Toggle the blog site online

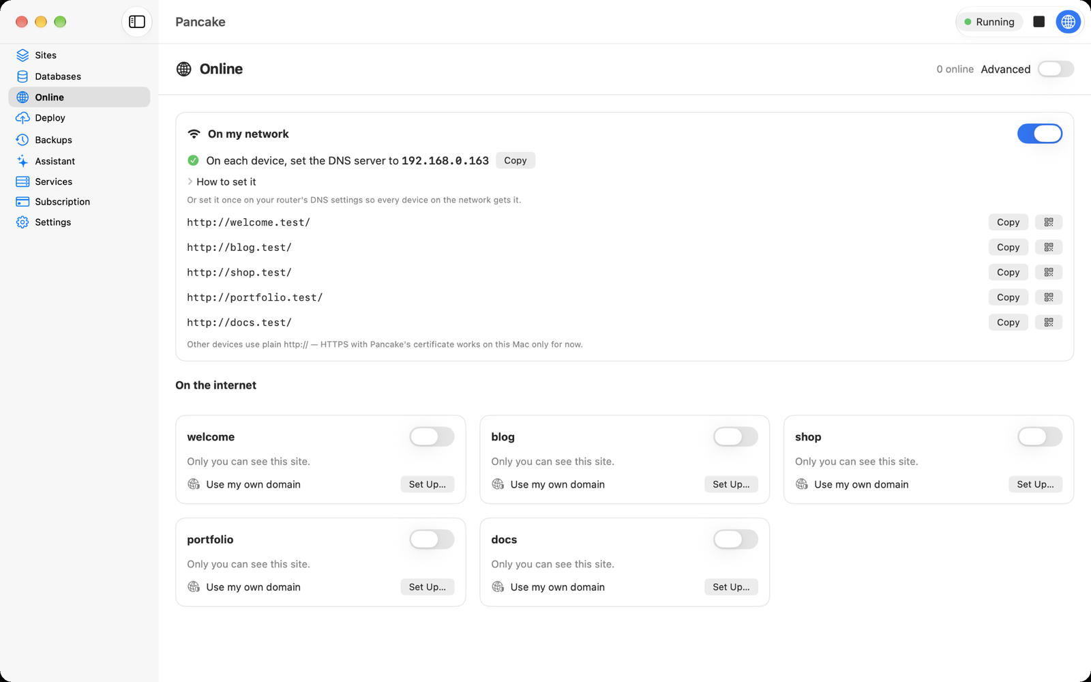736,436
